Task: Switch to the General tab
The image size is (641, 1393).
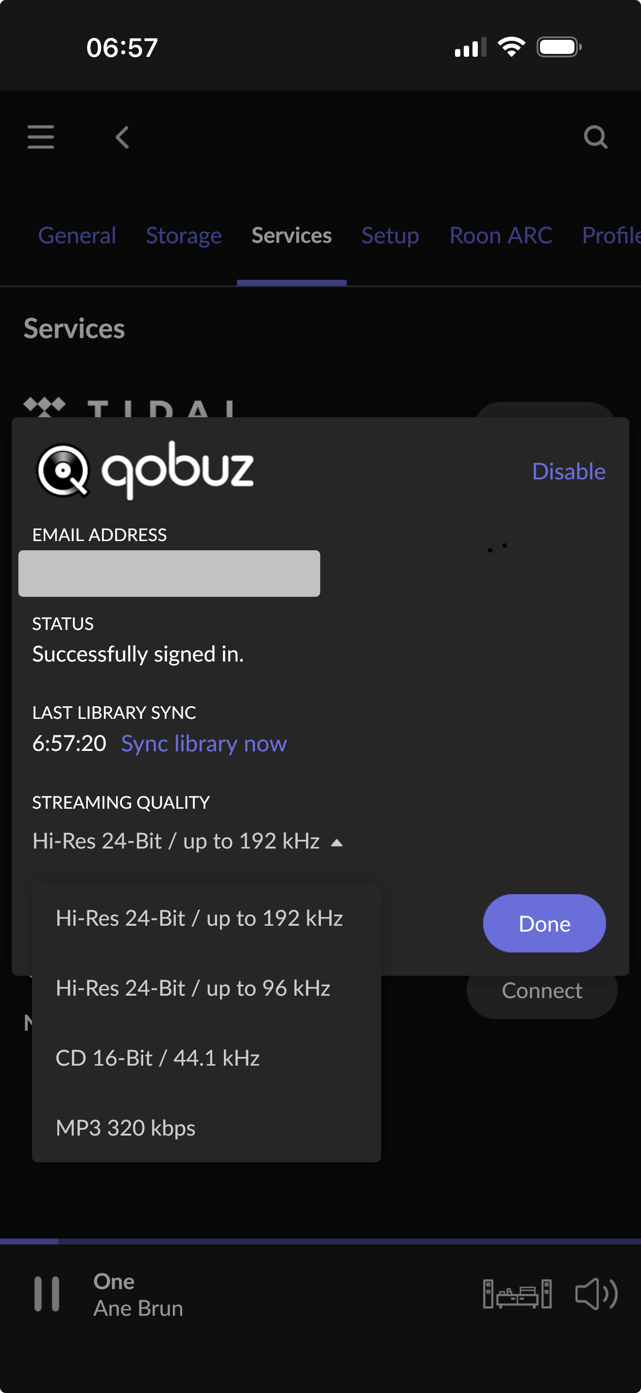Action: pyautogui.click(x=77, y=235)
